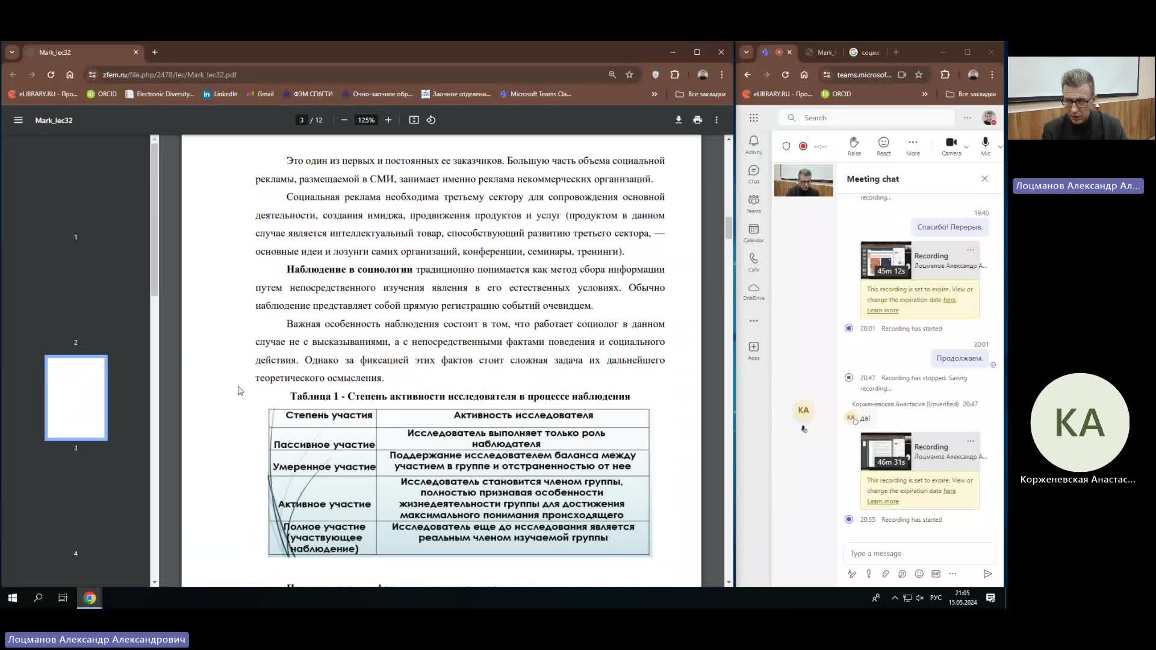The image size is (1156, 650).
Task: Close the Meeting chat panel
Action: [985, 179]
